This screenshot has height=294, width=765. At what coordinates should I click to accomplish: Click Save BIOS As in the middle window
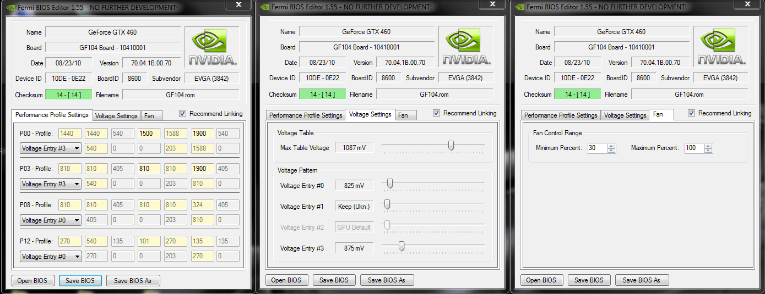tap(387, 280)
